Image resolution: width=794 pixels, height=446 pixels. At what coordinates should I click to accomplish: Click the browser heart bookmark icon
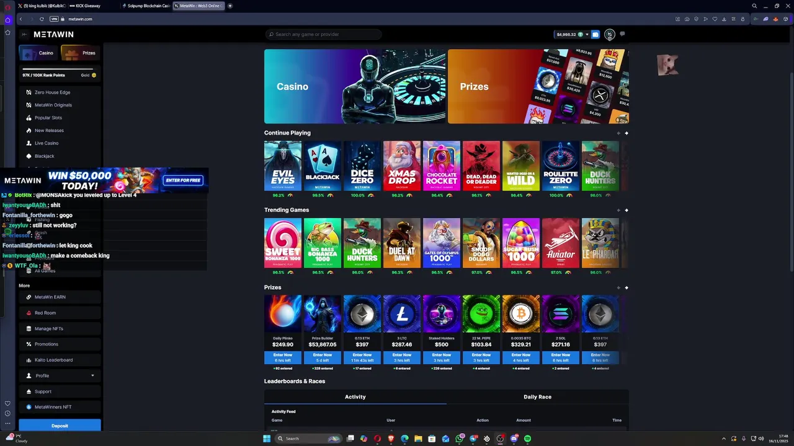tap(715, 19)
